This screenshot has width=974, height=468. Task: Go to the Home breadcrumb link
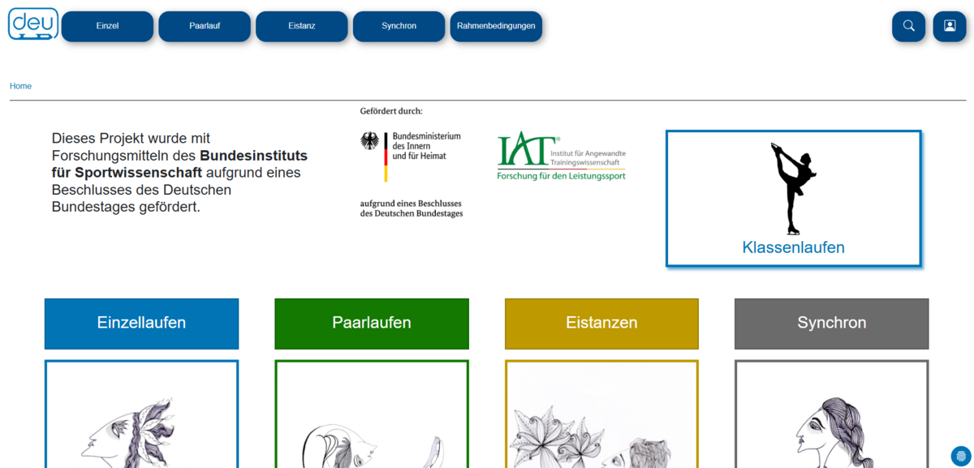click(x=20, y=86)
